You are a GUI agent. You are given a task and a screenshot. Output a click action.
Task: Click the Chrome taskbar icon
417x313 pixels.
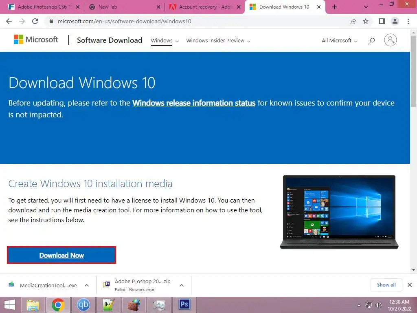tap(58, 305)
